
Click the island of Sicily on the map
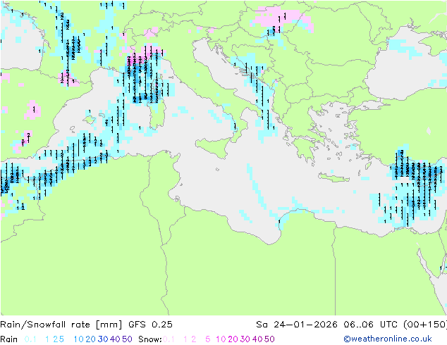pos(215,147)
